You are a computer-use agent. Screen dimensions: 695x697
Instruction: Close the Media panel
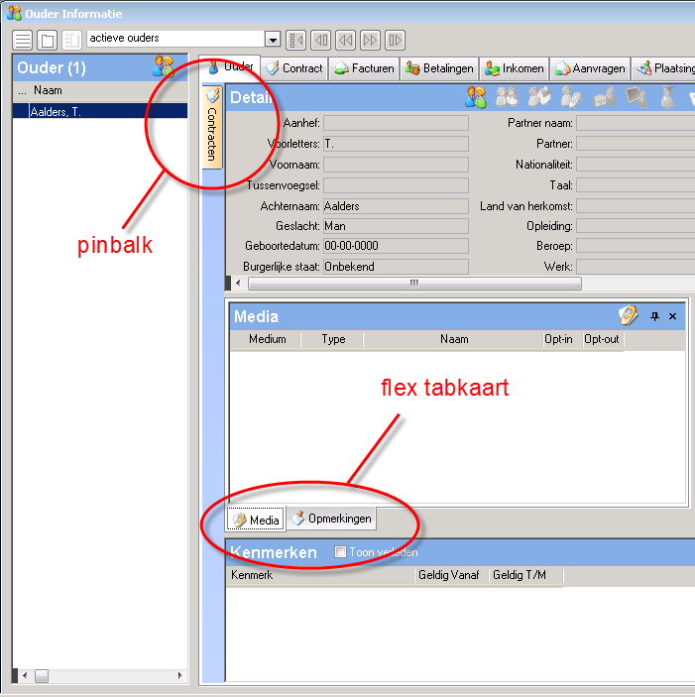point(672,316)
